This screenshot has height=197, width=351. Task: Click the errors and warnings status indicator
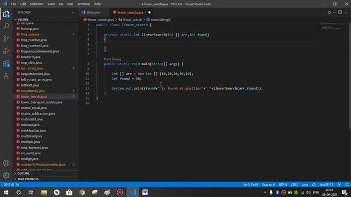12,185
